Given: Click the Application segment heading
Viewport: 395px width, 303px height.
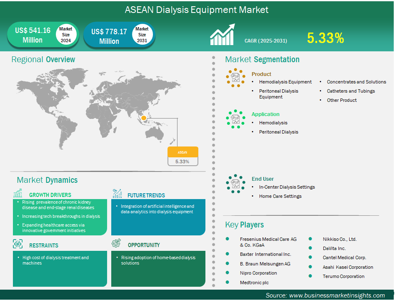Looking at the screenshot, I should click(265, 114).
